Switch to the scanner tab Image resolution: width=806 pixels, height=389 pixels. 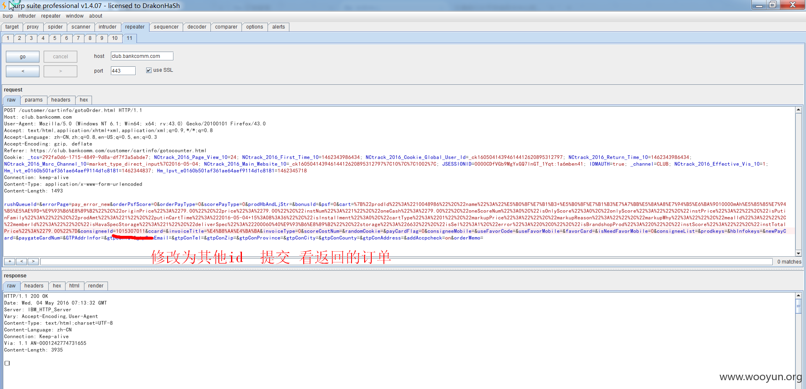point(81,27)
